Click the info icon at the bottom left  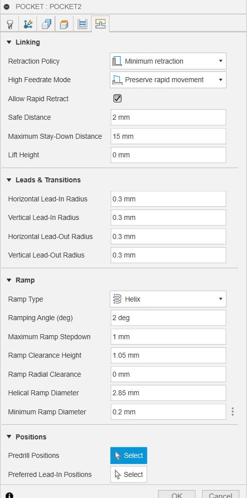tap(9, 495)
